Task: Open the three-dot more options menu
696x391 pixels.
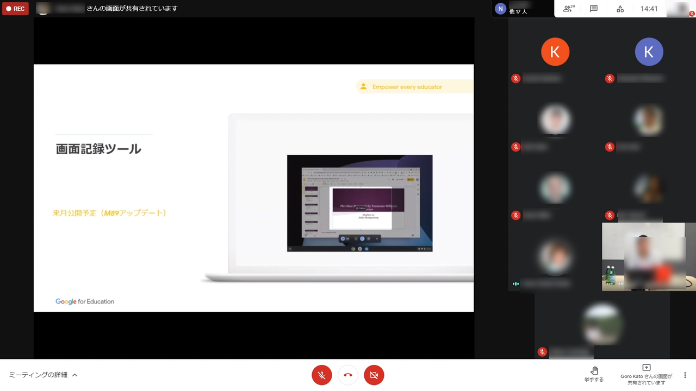Action: pos(685,375)
